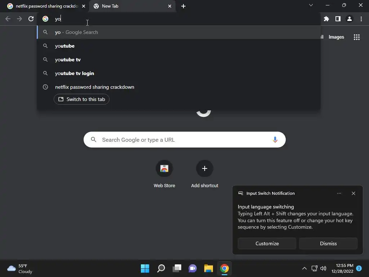Image resolution: width=369 pixels, height=277 pixels.
Task: Reload the page with the refresh icon
Action: (31, 19)
